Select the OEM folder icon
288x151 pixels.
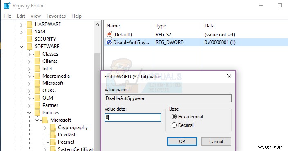click(38, 98)
